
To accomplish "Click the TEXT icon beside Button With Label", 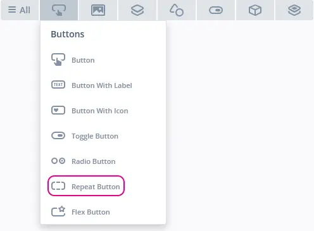I will 58,85.
